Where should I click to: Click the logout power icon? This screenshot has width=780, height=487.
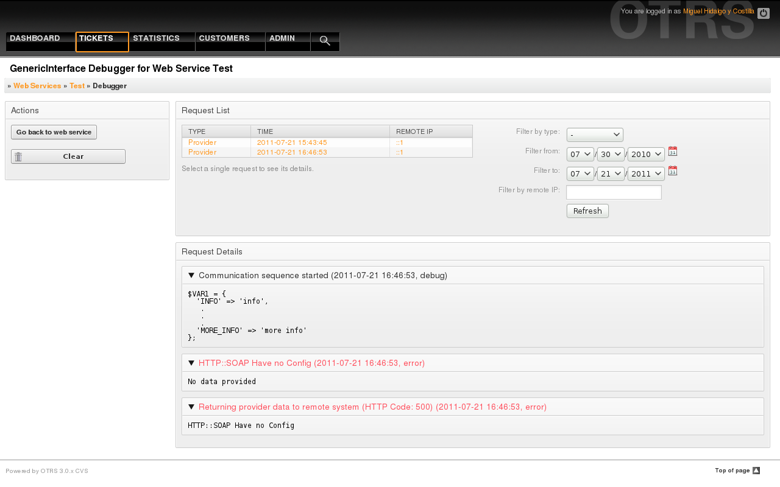763,13
